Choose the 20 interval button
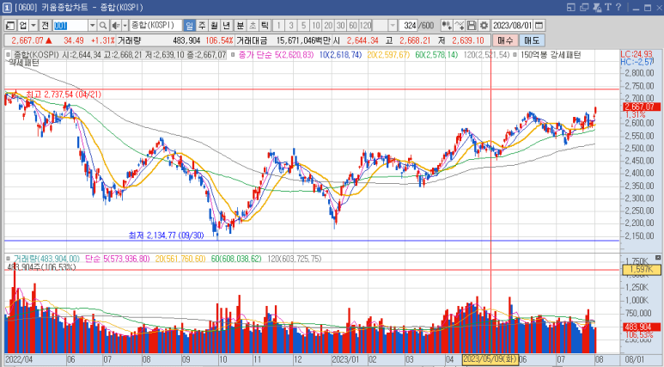664x367 pixels. [328, 26]
